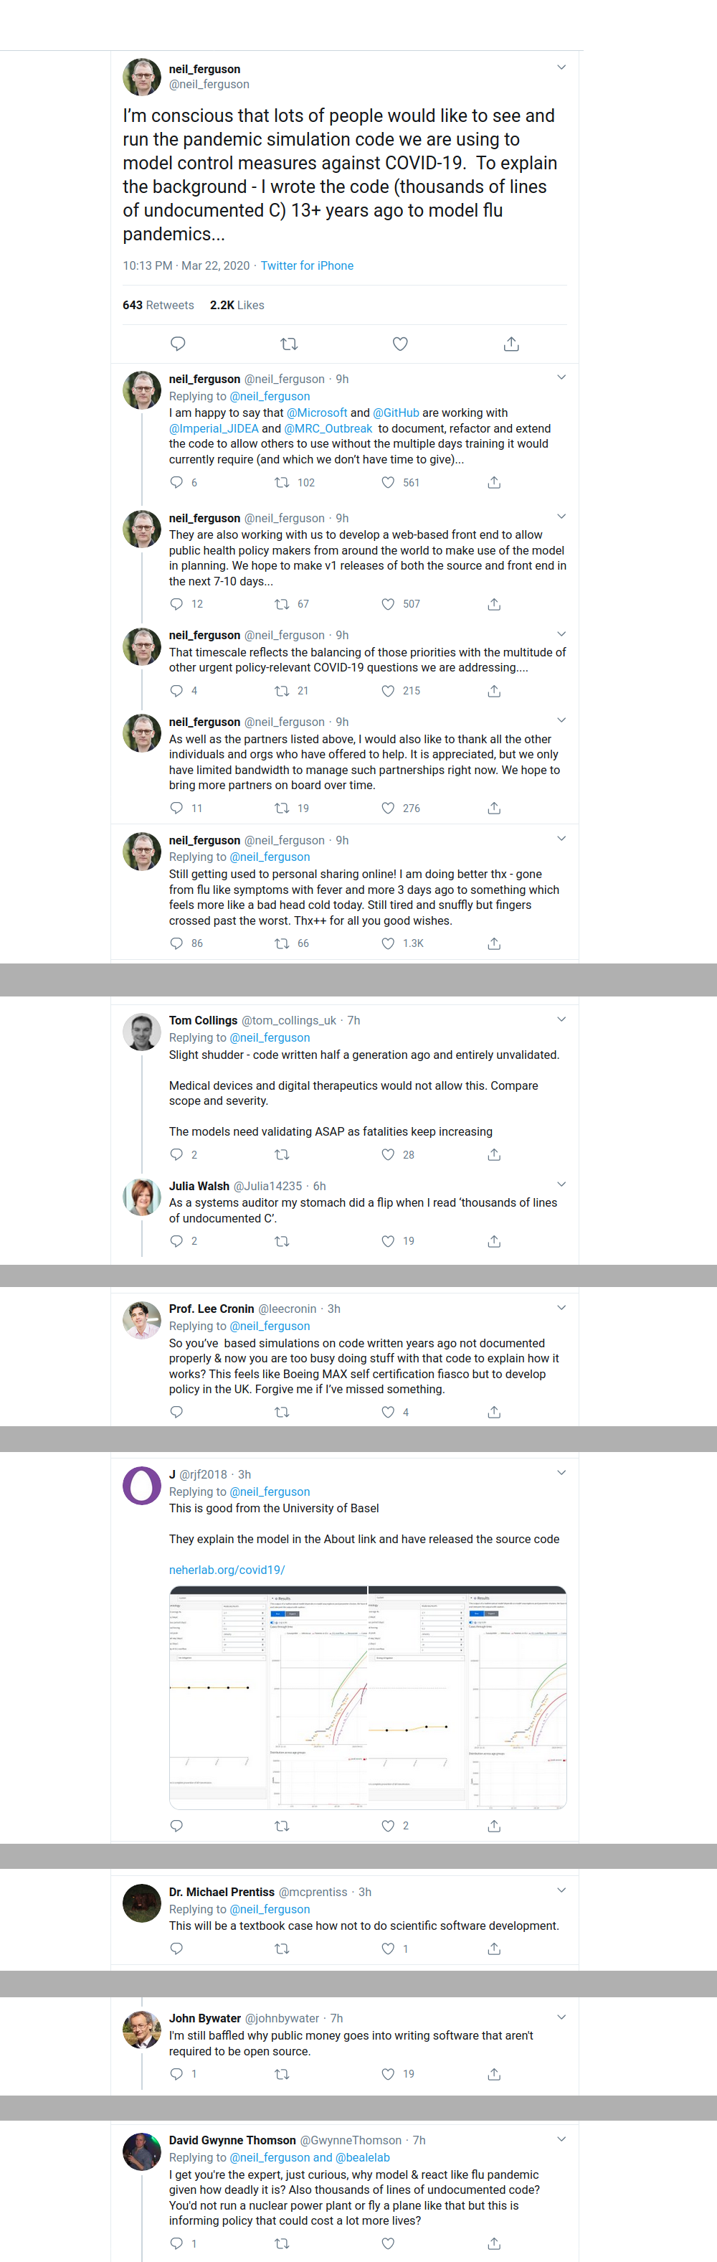Open the neherlab simulation preview image
Image resolution: width=717 pixels, height=2262 pixels.
[x=368, y=1697]
